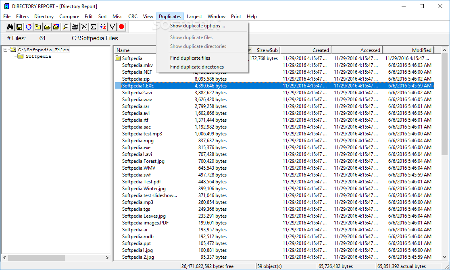This screenshot has height=270, width=450.
Task: Click the red stop icon
Action: coord(121,27)
